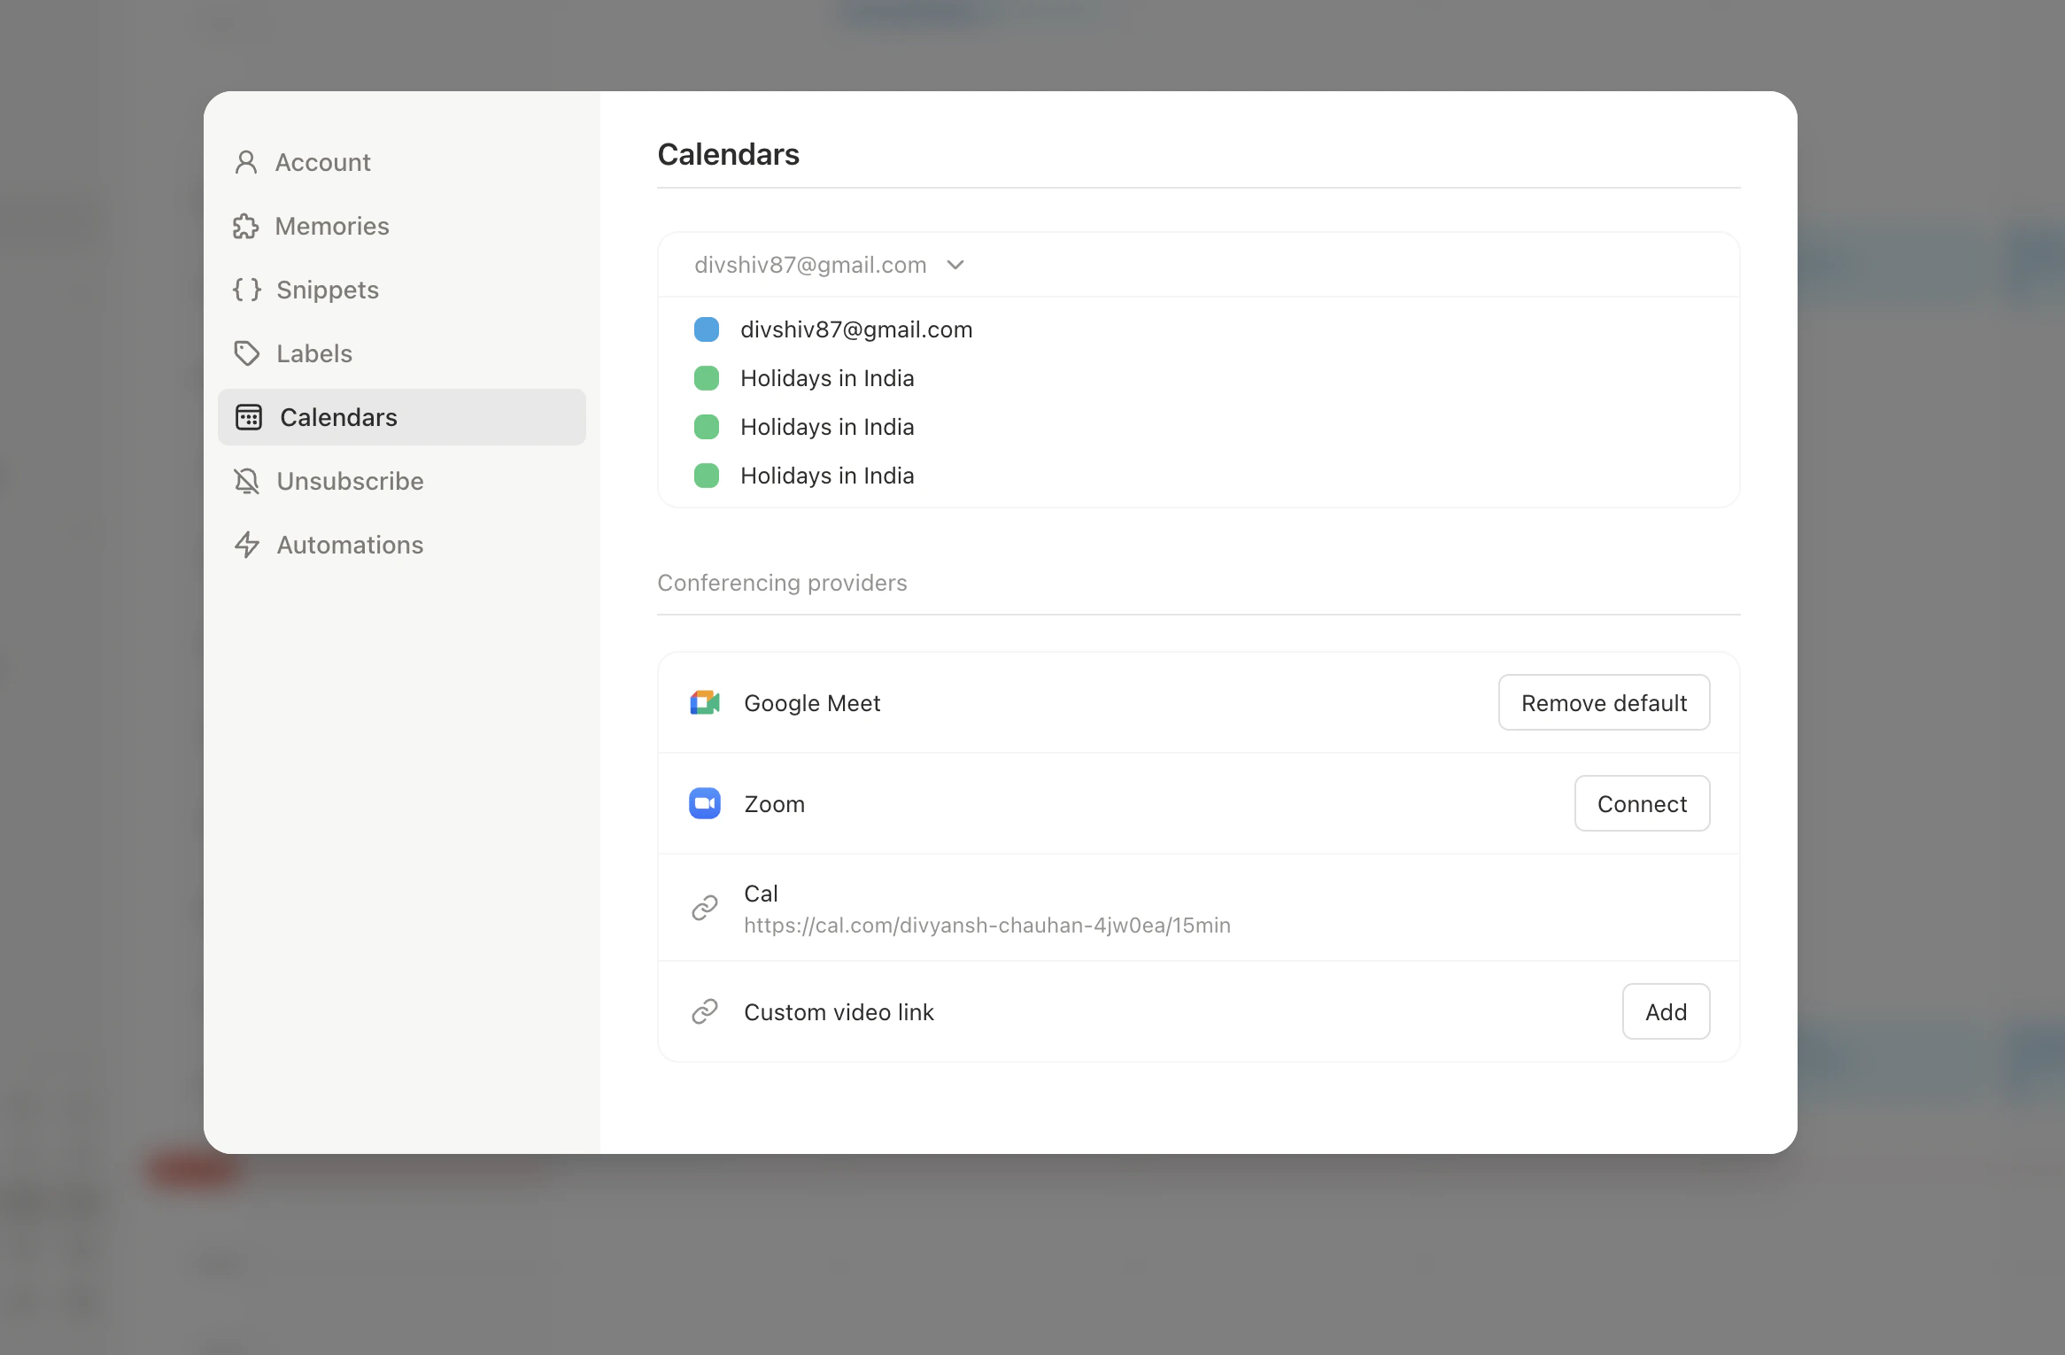Click the Automations lightning icon
Viewport: 2065px width, 1355px height.
pos(247,545)
